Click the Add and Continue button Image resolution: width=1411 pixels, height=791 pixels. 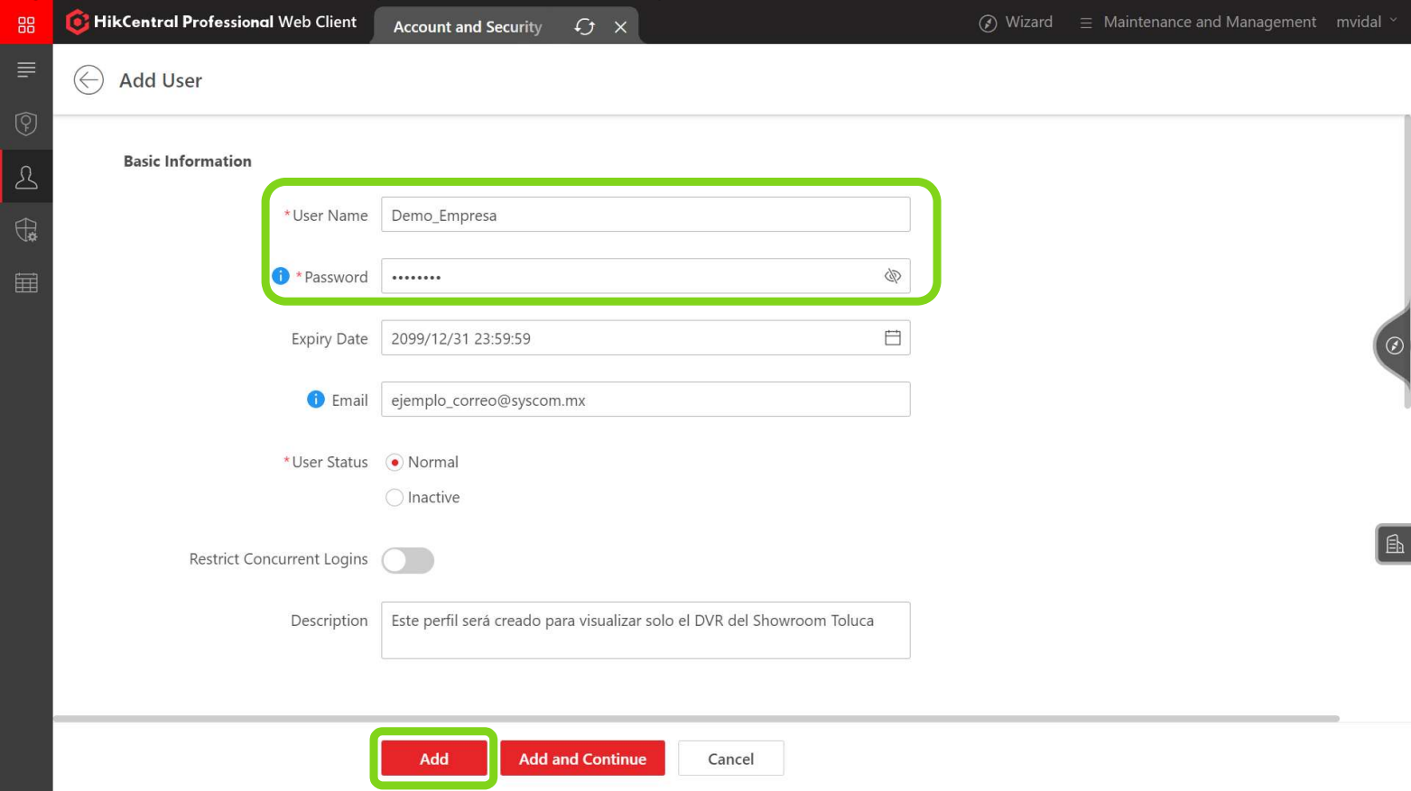coord(582,759)
